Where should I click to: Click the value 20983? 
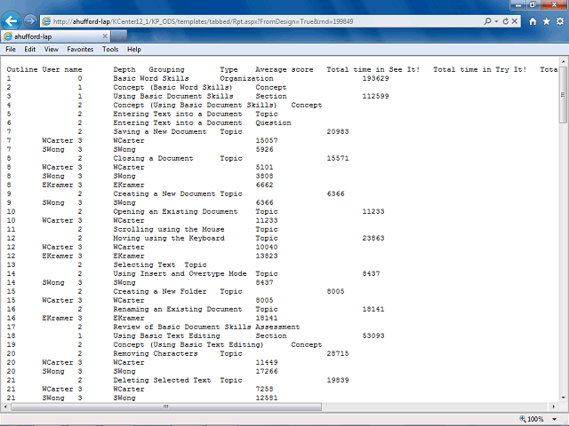pyautogui.click(x=338, y=131)
